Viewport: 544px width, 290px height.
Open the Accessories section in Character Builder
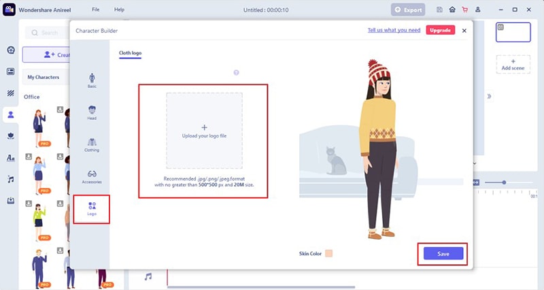92,176
